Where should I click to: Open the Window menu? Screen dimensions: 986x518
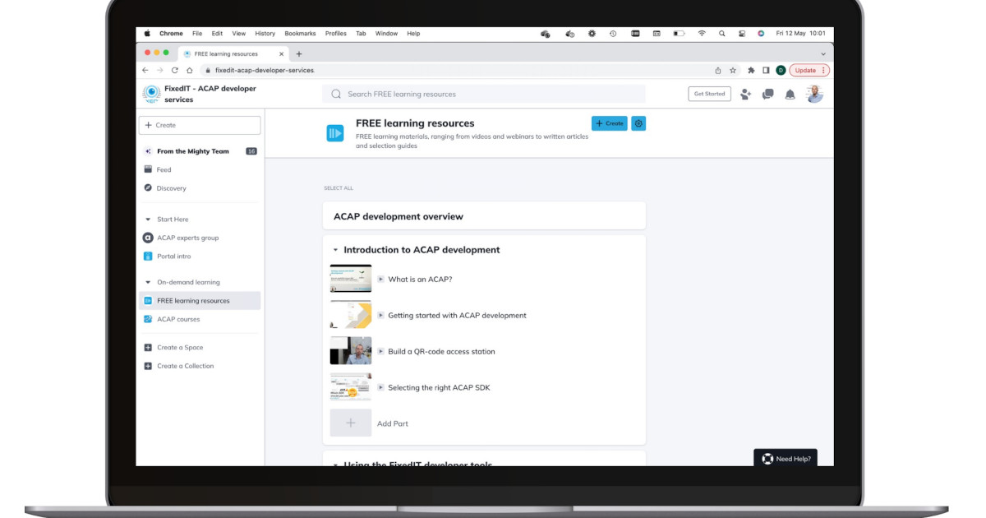(386, 34)
